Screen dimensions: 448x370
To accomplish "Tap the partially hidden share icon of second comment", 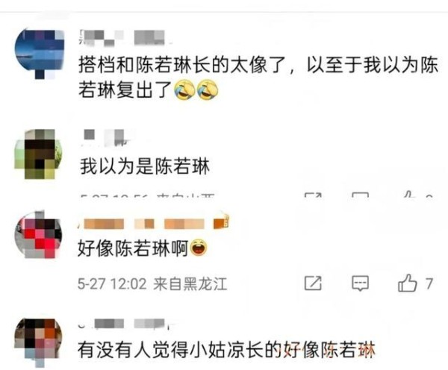I will [x=313, y=195].
